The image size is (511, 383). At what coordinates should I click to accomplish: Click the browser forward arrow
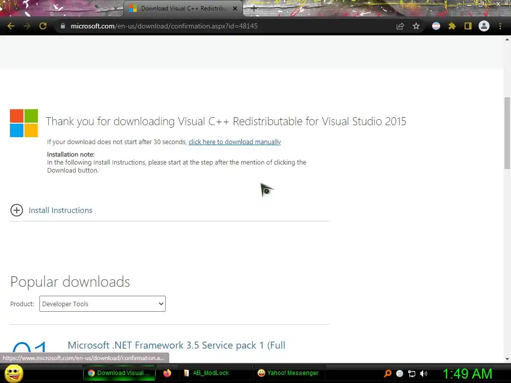tap(27, 26)
